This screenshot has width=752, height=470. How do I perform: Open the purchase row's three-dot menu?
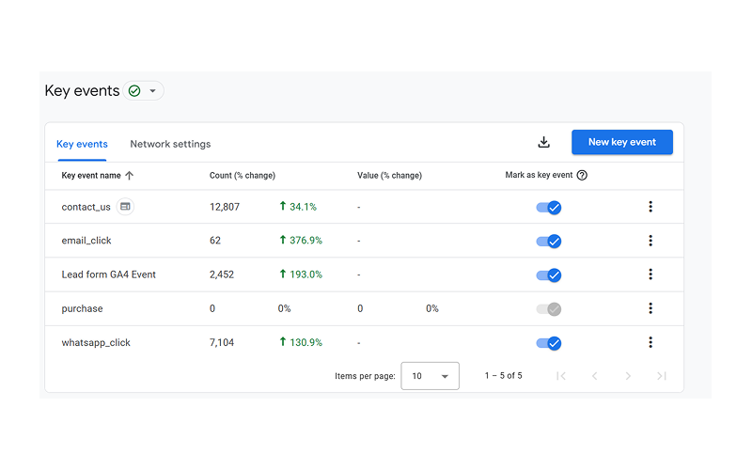650,308
